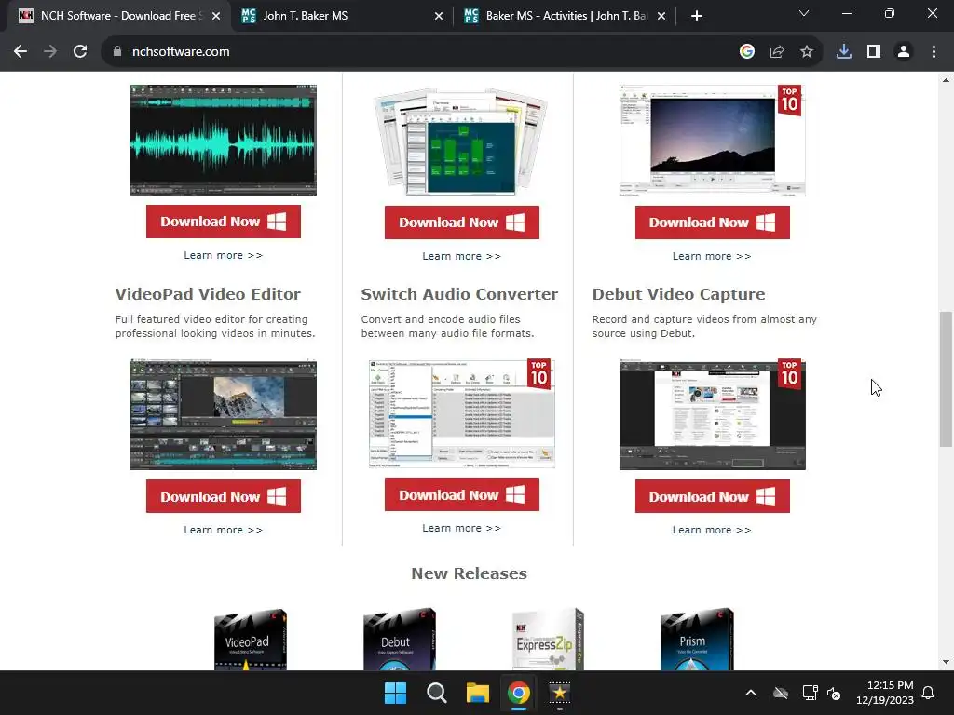The width and height of the screenshot is (954, 715).
Task: Select the NCH Software tab
Action: [x=118, y=16]
